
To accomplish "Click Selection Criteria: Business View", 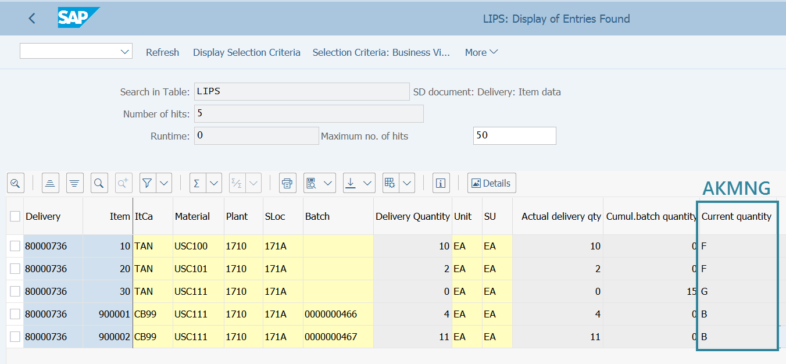I will (x=381, y=52).
